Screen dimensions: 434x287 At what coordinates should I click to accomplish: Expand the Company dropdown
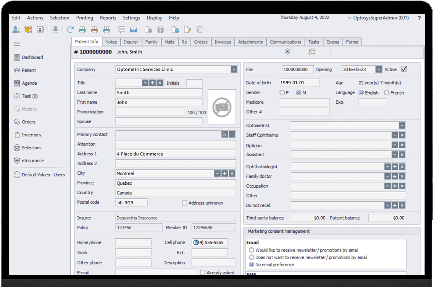coord(234,70)
